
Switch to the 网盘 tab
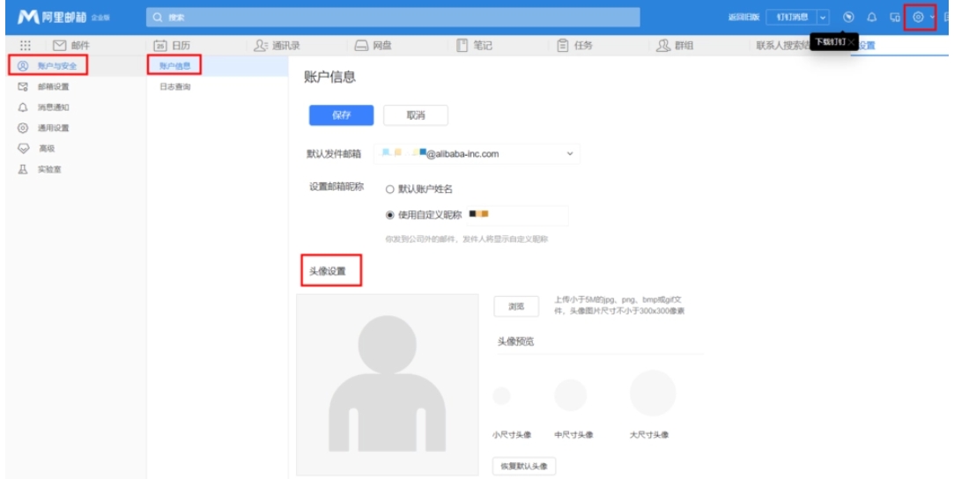click(373, 46)
